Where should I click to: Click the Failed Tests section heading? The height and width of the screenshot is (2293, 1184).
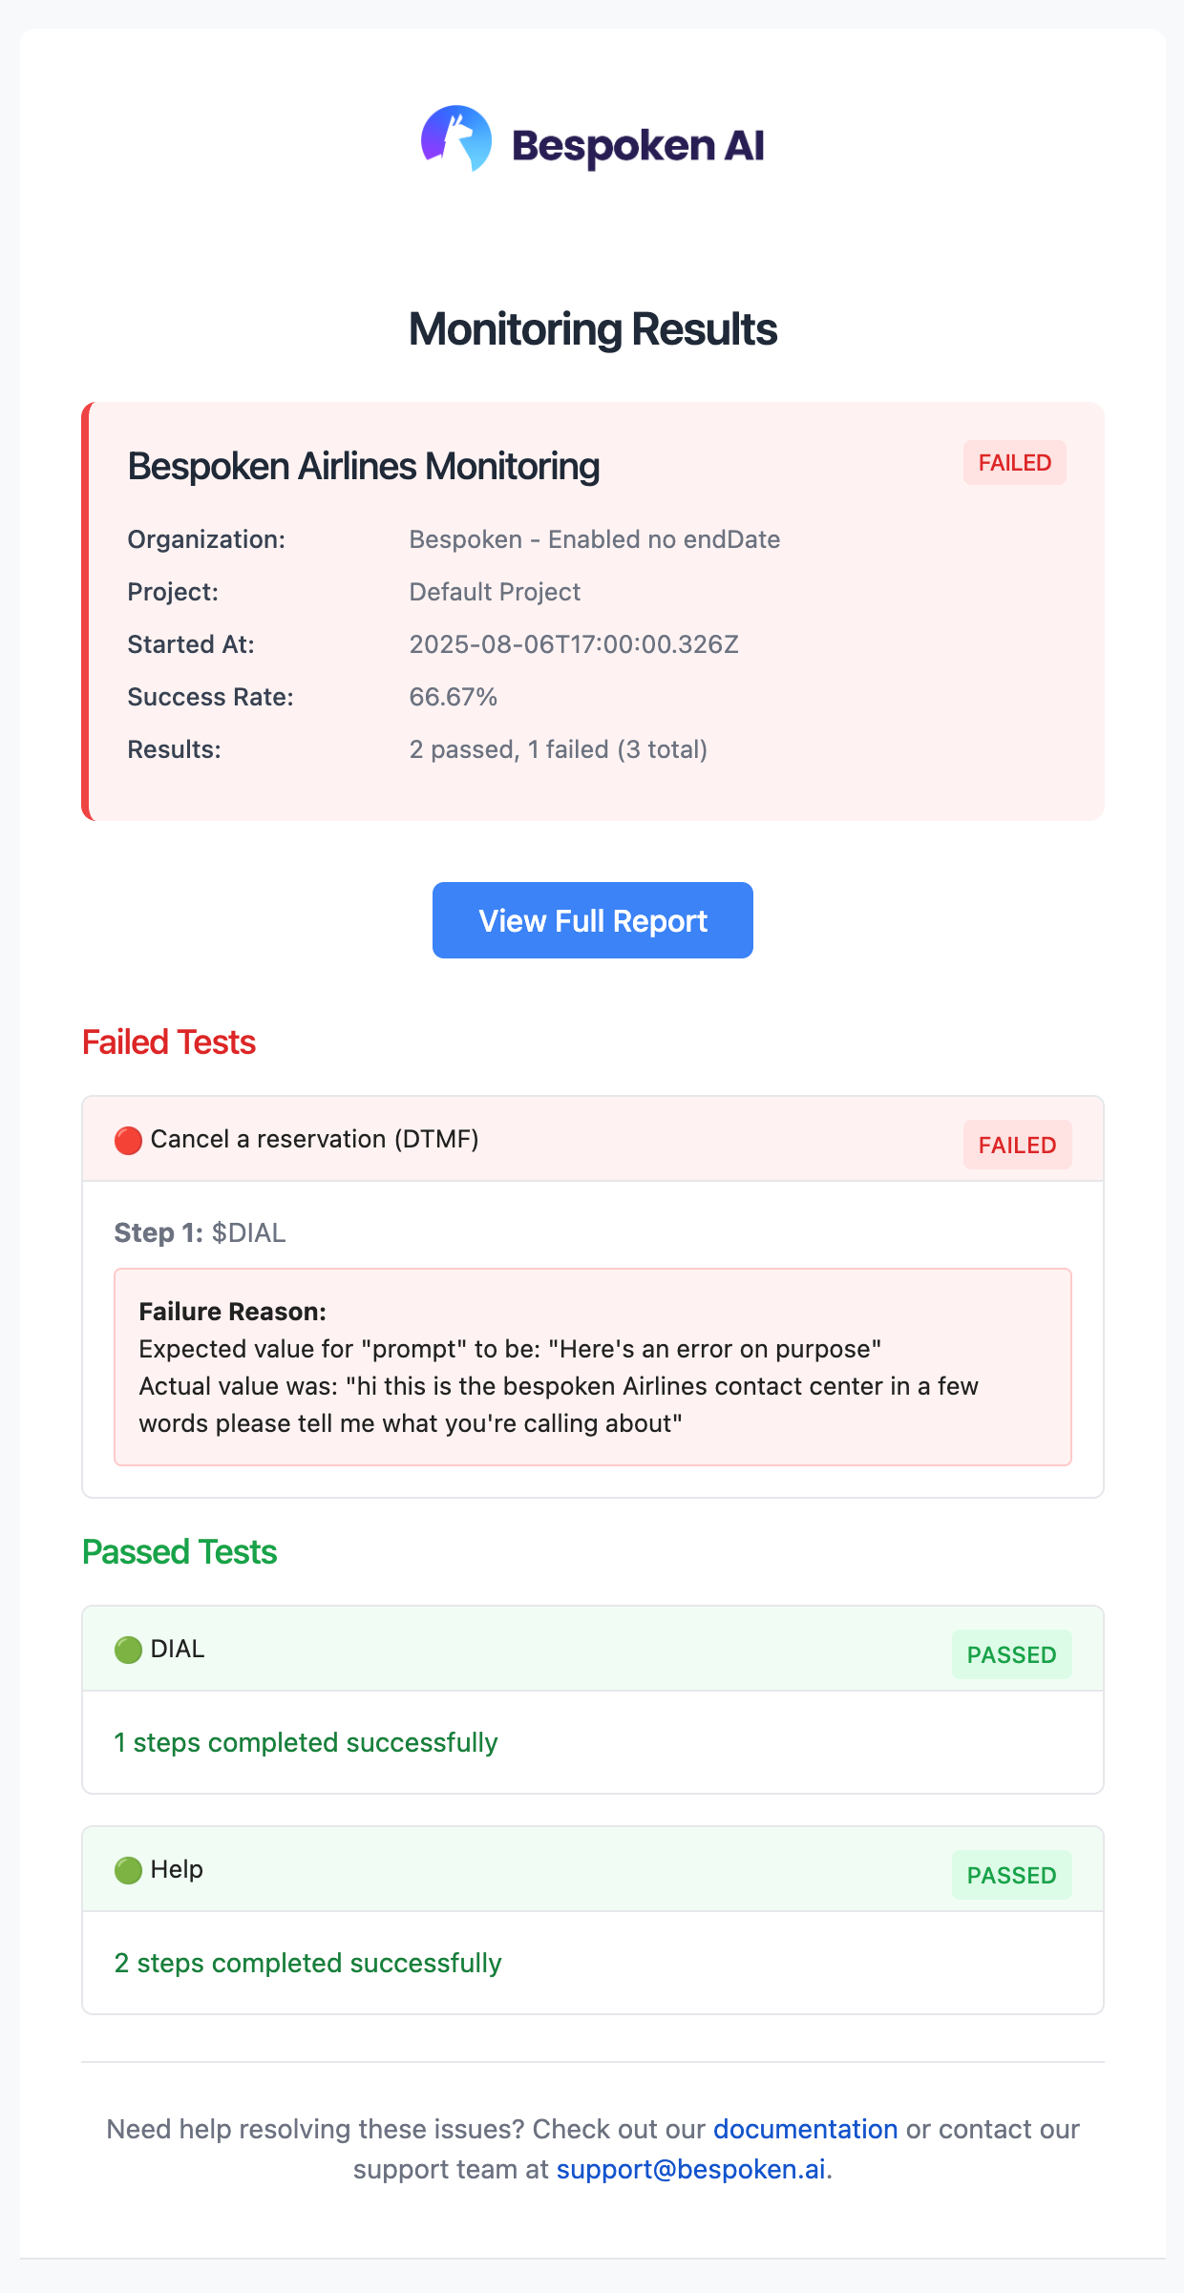(x=169, y=1042)
